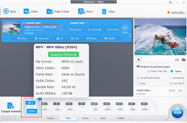Screen dimensions: 187x123
Task: Add audio using the Music button
Action: point(86,11)
